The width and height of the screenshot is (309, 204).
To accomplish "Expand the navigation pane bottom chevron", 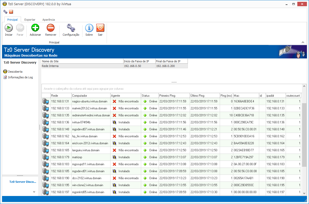I will point(34,192).
